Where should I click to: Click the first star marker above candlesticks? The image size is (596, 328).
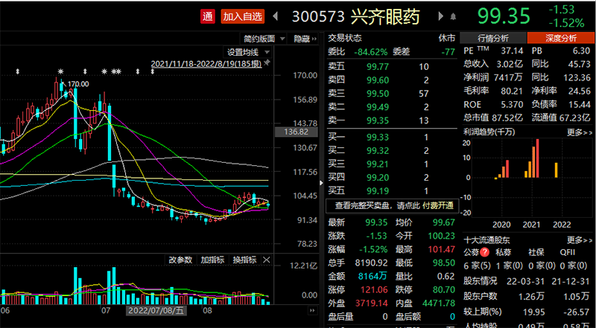tap(60, 72)
